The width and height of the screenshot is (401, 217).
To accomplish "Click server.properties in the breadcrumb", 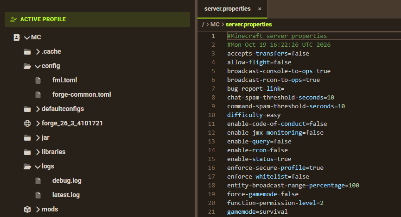I will coord(248,25).
